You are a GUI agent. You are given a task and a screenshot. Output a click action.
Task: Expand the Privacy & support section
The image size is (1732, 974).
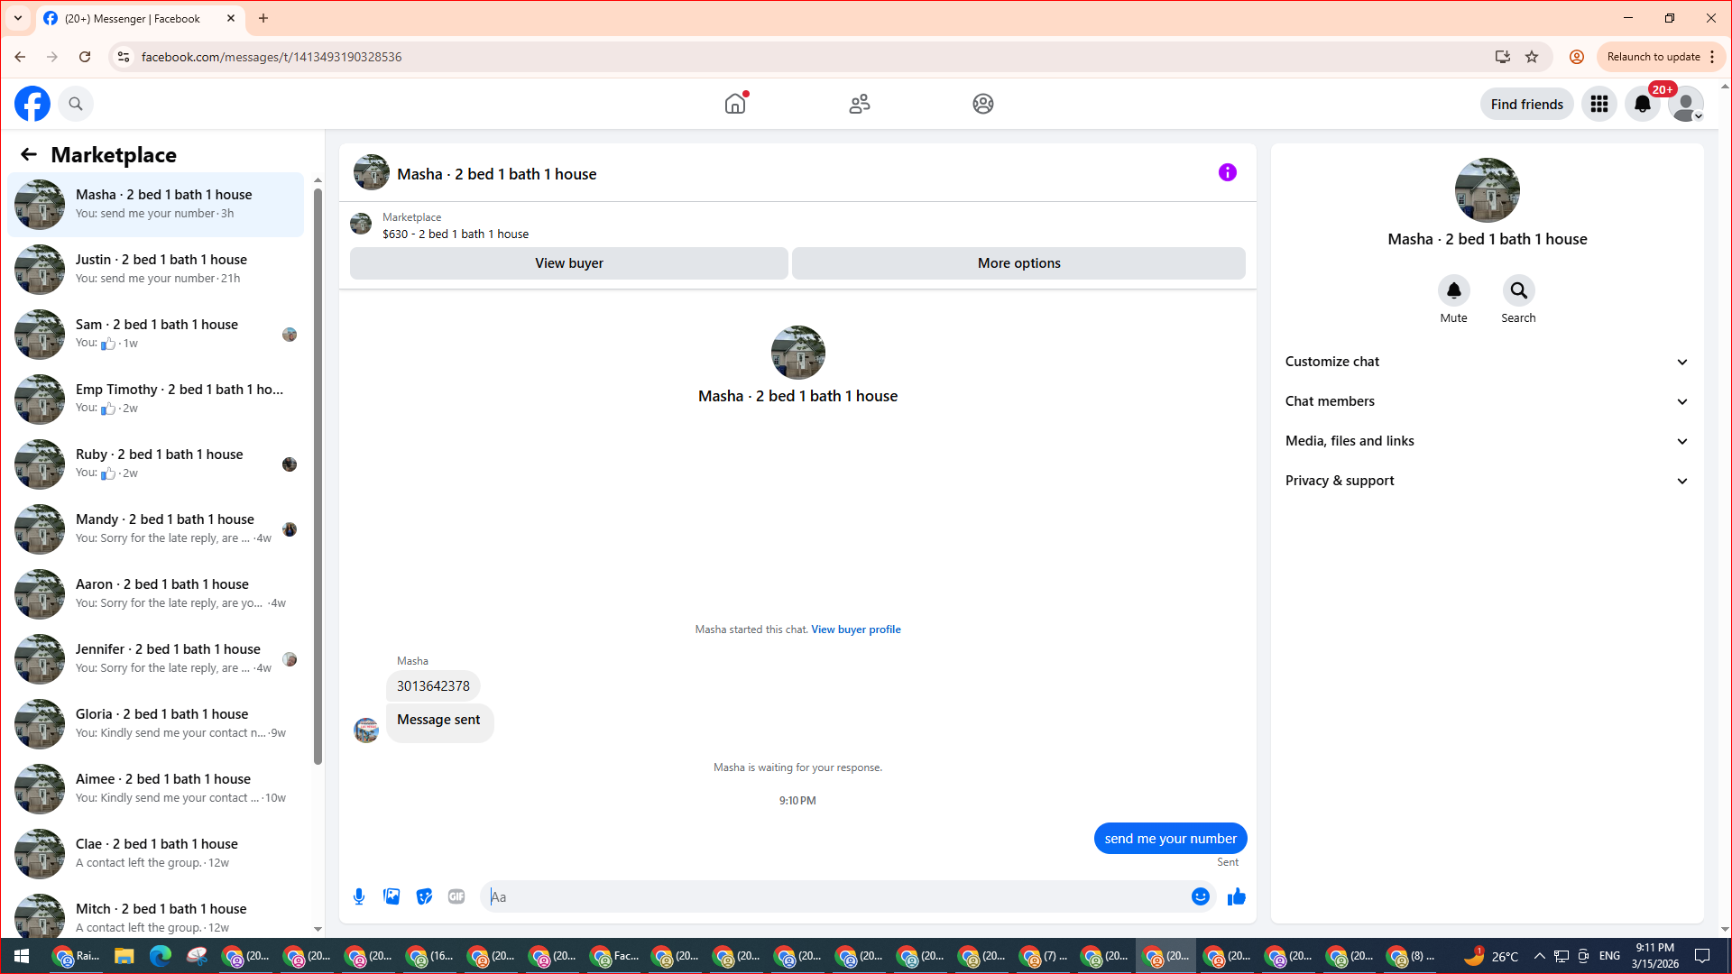pyautogui.click(x=1487, y=481)
